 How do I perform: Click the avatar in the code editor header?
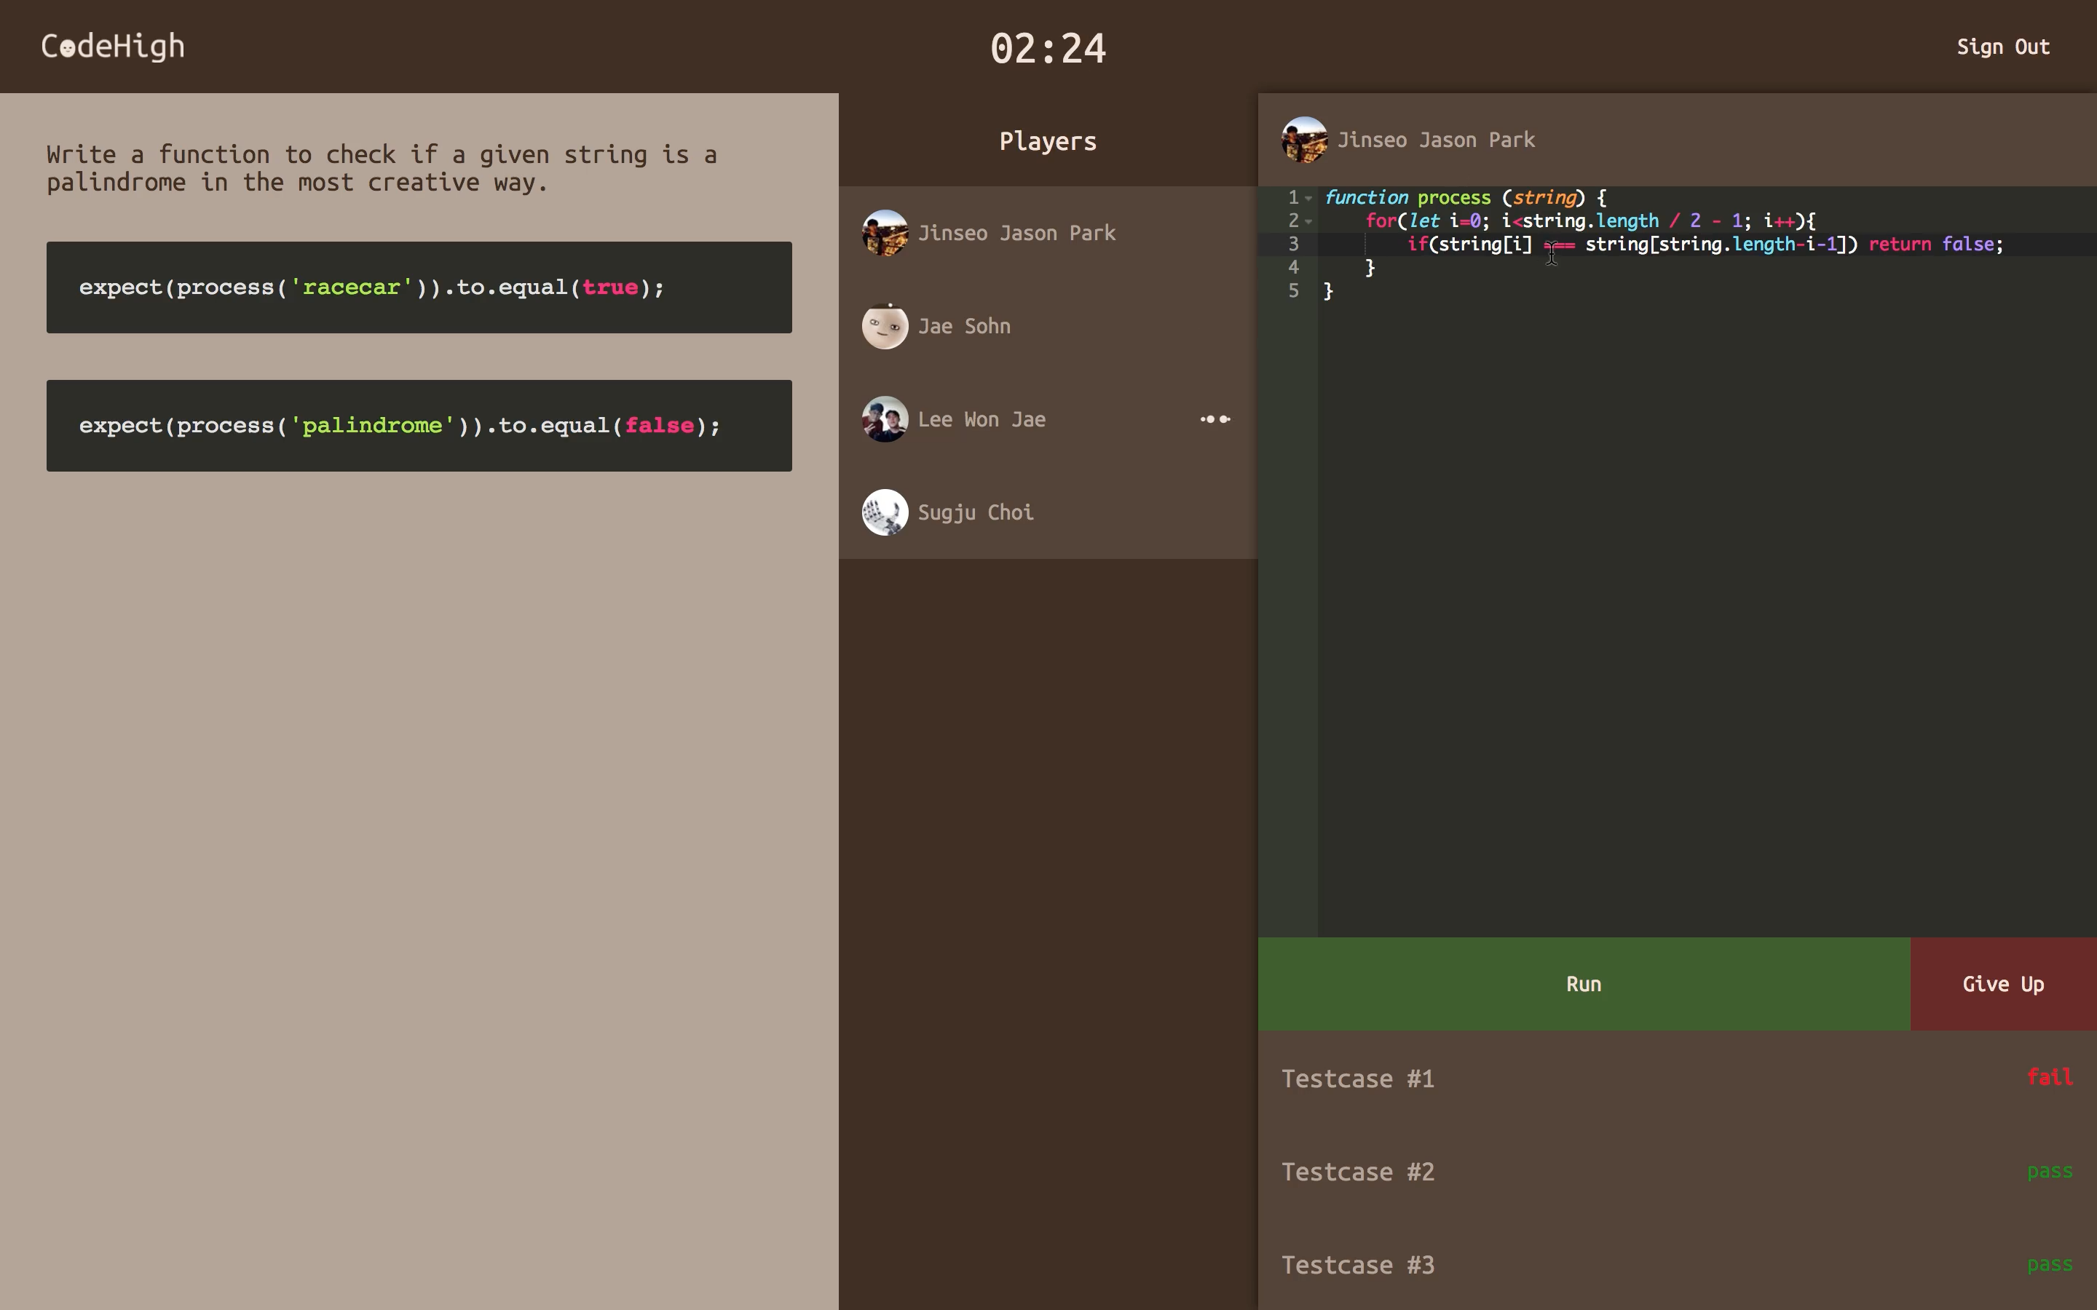click(1304, 140)
